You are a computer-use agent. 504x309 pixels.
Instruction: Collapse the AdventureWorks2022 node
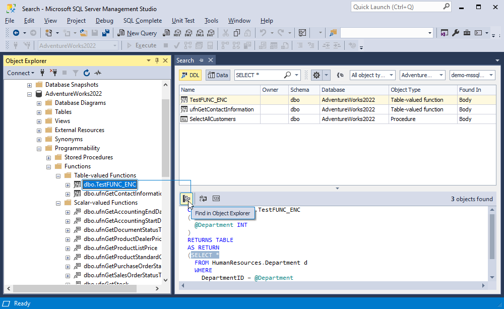tap(30, 94)
